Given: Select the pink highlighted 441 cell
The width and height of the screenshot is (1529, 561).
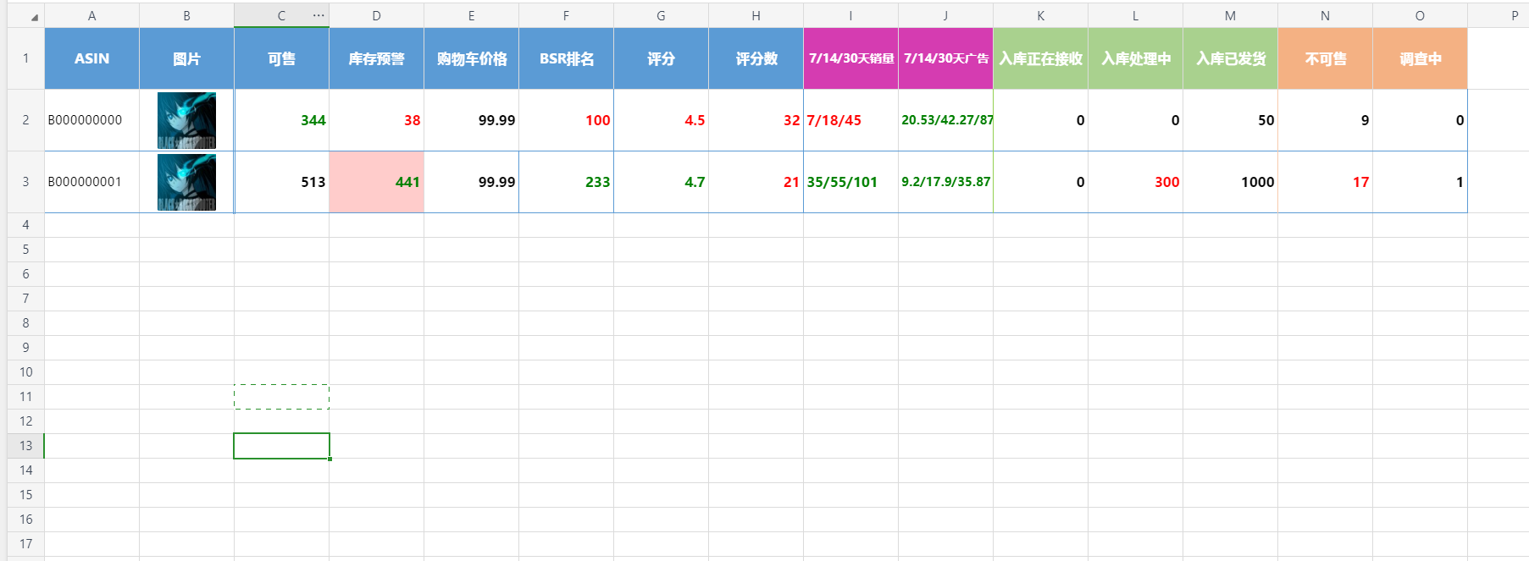Looking at the screenshot, I should pos(376,182).
